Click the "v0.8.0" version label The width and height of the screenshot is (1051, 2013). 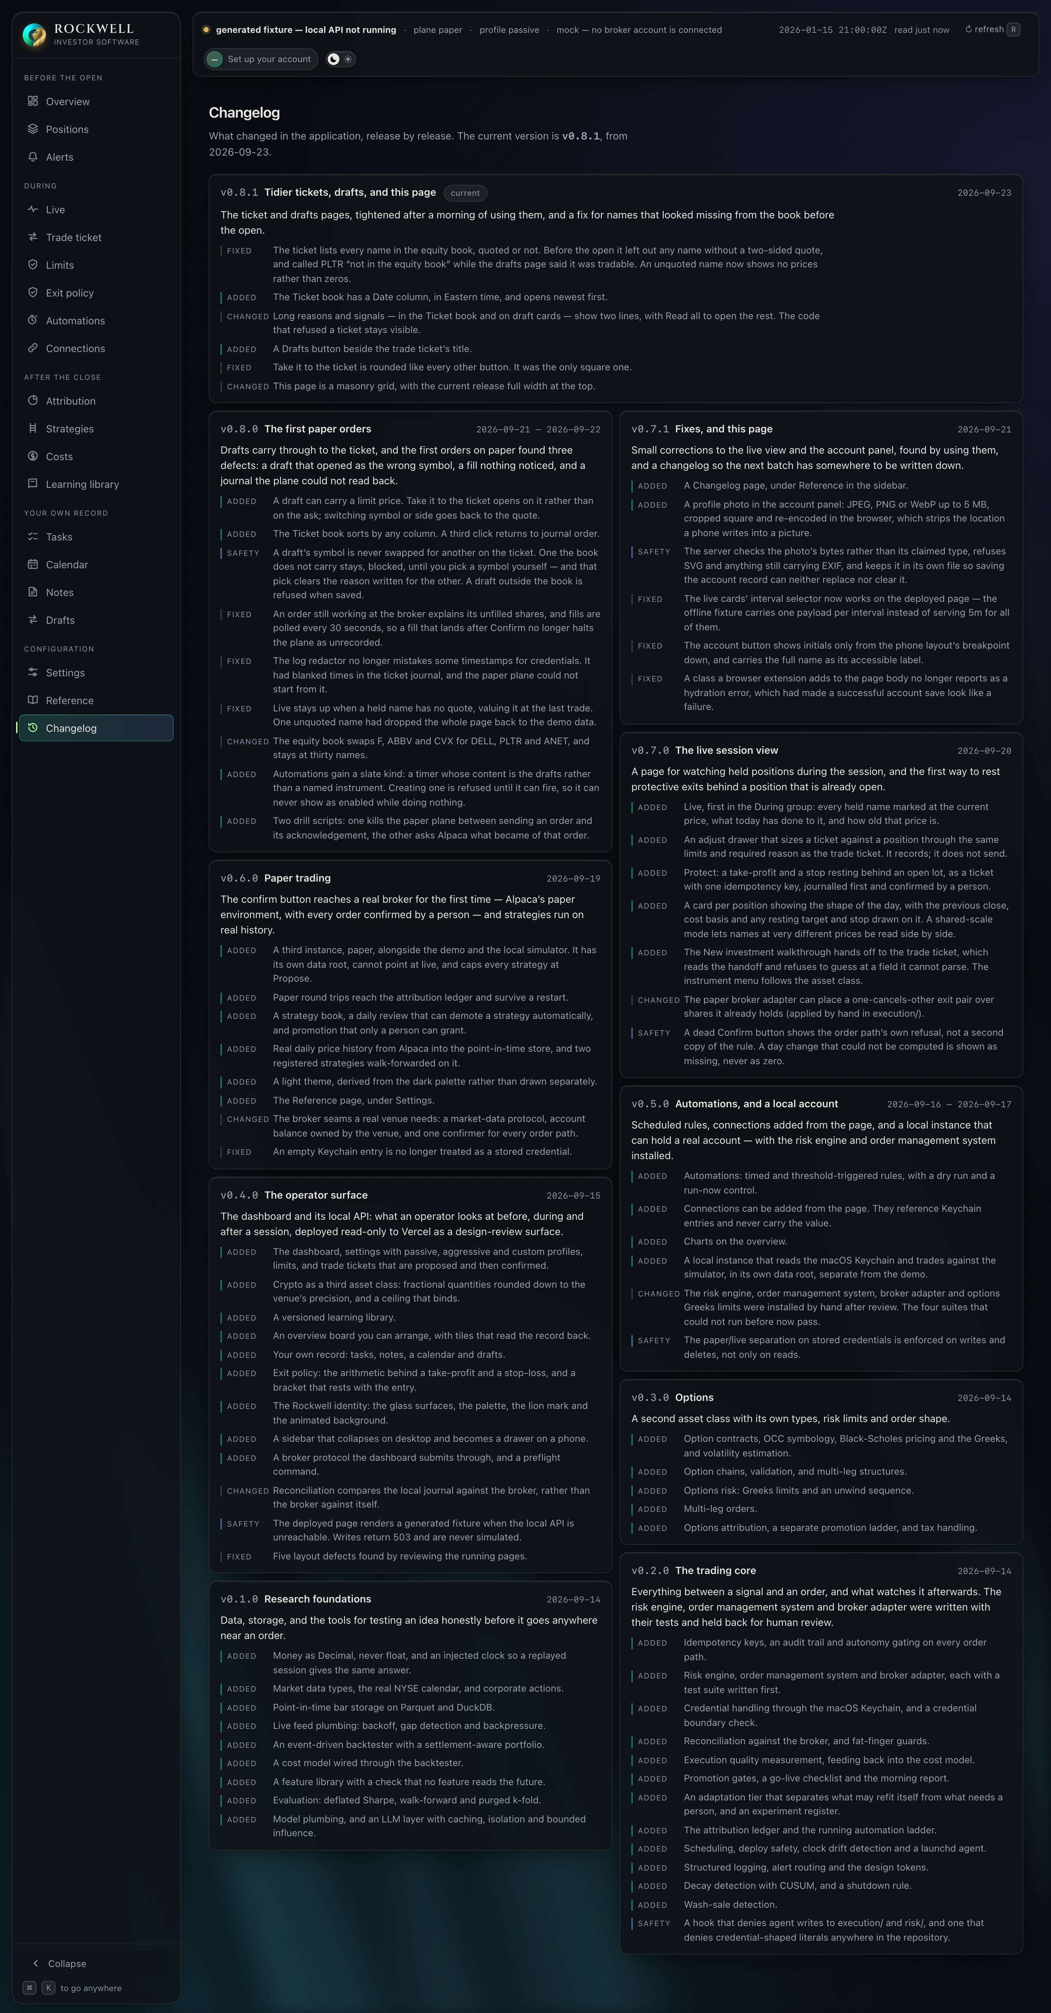pyautogui.click(x=239, y=429)
